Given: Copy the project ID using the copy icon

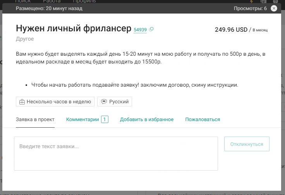Looking at the screenshot, I should point(151,29).
